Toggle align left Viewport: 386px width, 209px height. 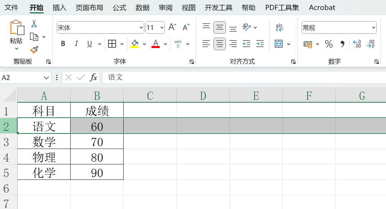click(x=206, y=44)
